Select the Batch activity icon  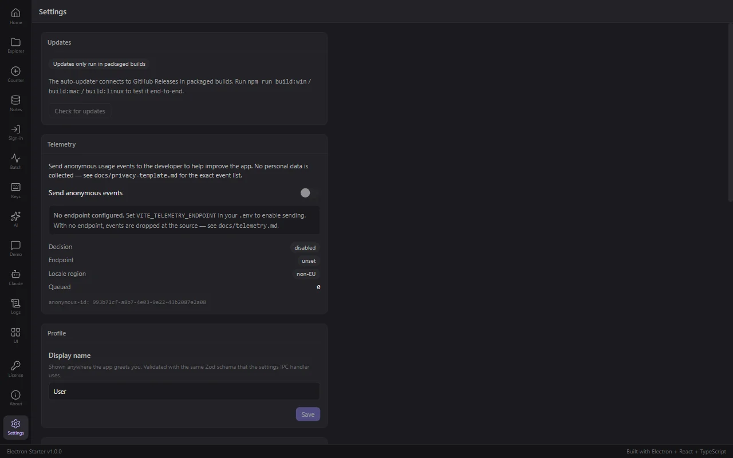pos(15,162)
